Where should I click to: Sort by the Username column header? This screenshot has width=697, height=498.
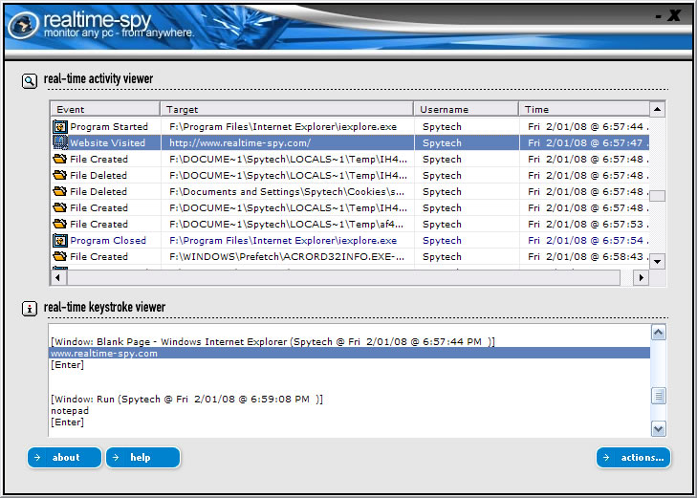point(467,109)
